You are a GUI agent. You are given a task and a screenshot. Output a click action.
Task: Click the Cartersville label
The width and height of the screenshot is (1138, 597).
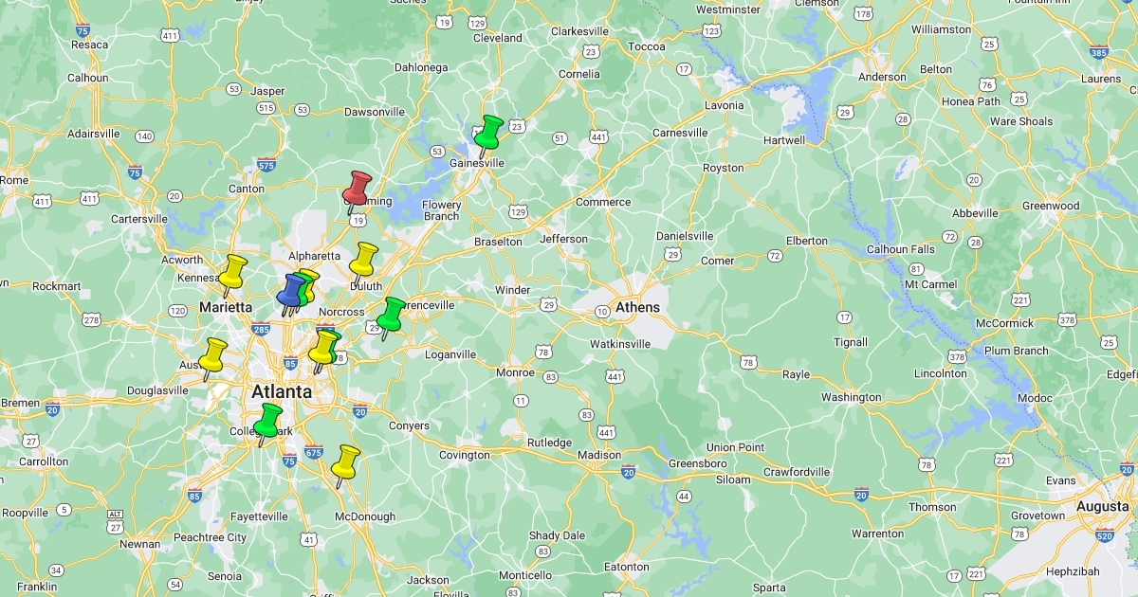tap(139, 219)
